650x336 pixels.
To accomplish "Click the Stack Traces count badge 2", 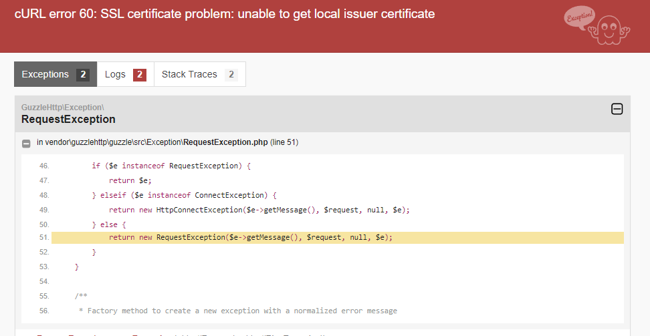I will (x=231, y=75).
